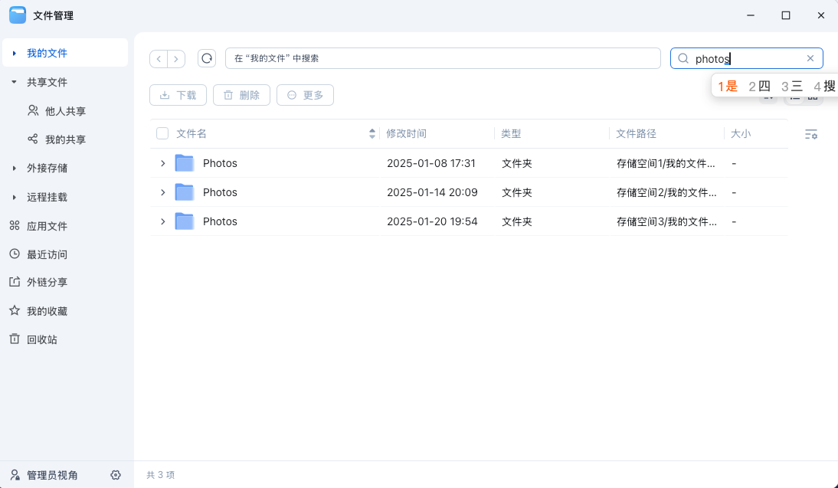Click the 下载 button
The image size is (838, 488).
point(178,95)
